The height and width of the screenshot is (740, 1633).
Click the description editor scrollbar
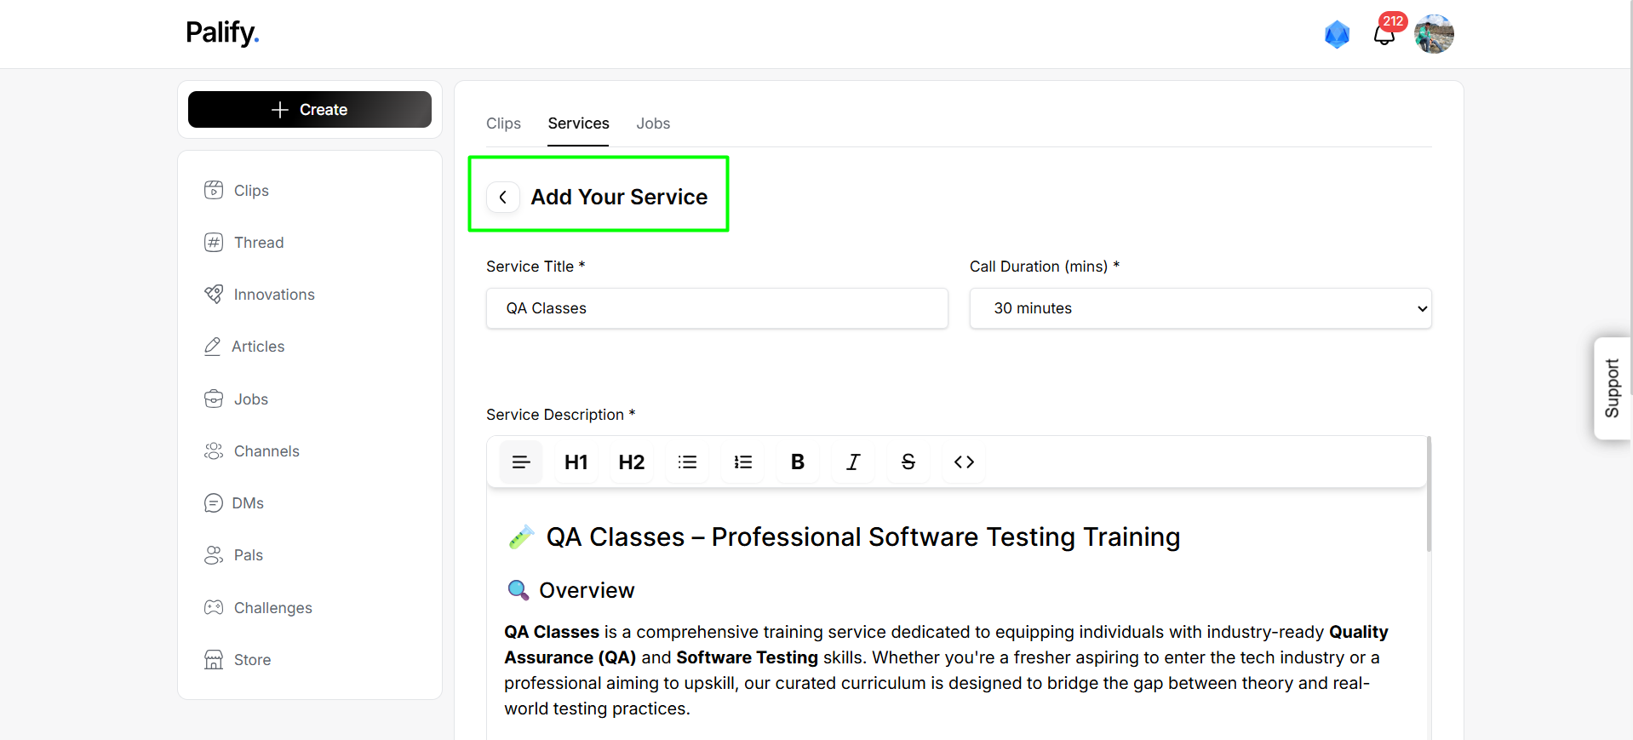coord(1429,495)
